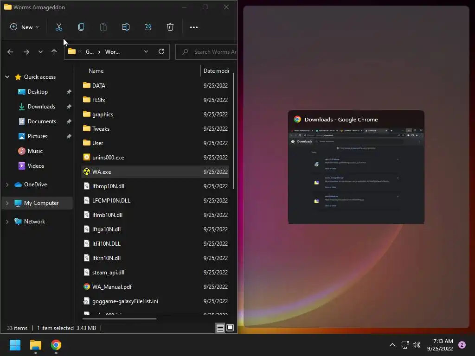Select the User folder
475x356 pixels.
(x=97, y=143)
